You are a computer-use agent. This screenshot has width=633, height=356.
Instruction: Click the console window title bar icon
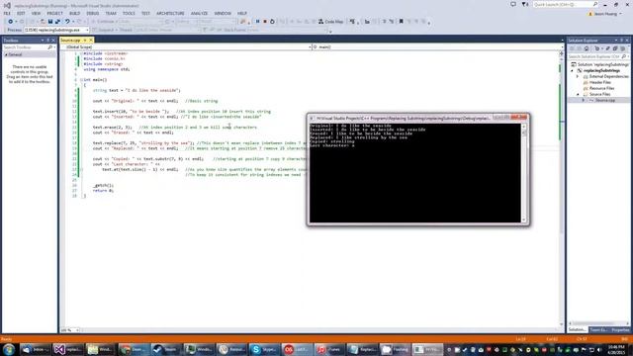(x=312, y=119)
